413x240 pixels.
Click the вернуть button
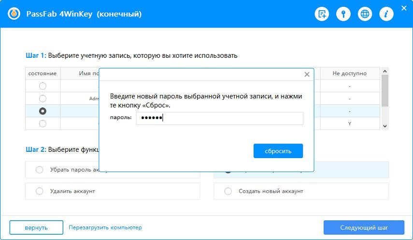36,227
